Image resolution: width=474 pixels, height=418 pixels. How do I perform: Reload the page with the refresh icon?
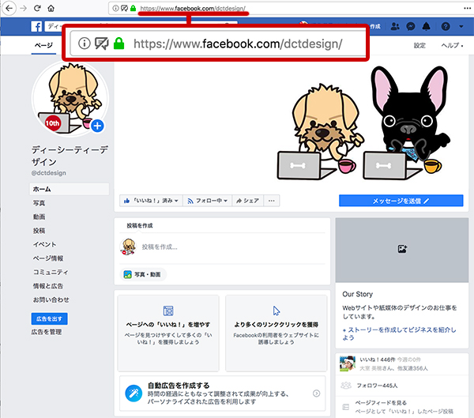(37, 8)
